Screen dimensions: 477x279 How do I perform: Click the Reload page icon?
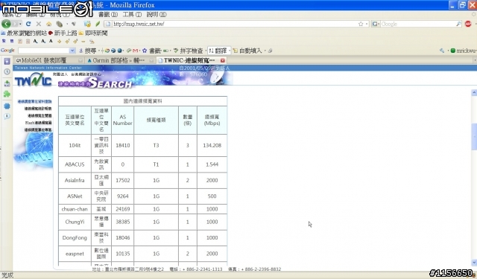click(x=28, y=24)
